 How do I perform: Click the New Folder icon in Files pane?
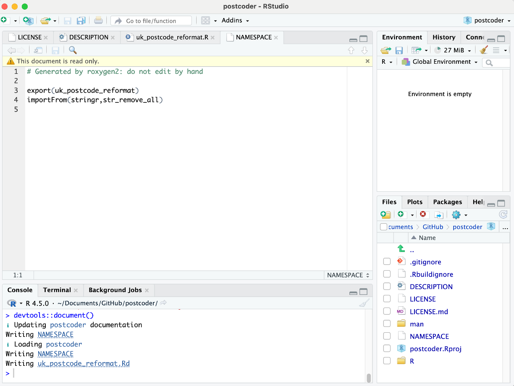coord(385,215)
